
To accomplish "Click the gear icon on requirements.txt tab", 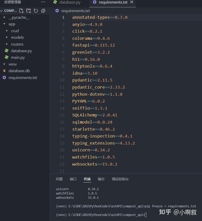I will pos(95,2).
